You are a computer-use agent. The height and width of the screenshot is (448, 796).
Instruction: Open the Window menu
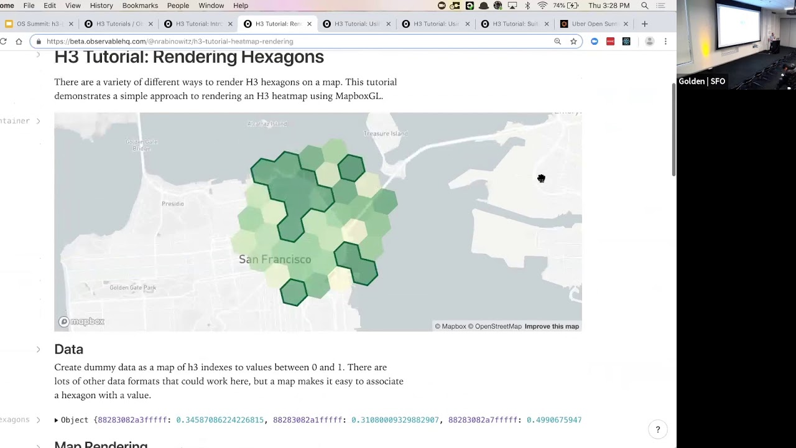coord(211,6)
